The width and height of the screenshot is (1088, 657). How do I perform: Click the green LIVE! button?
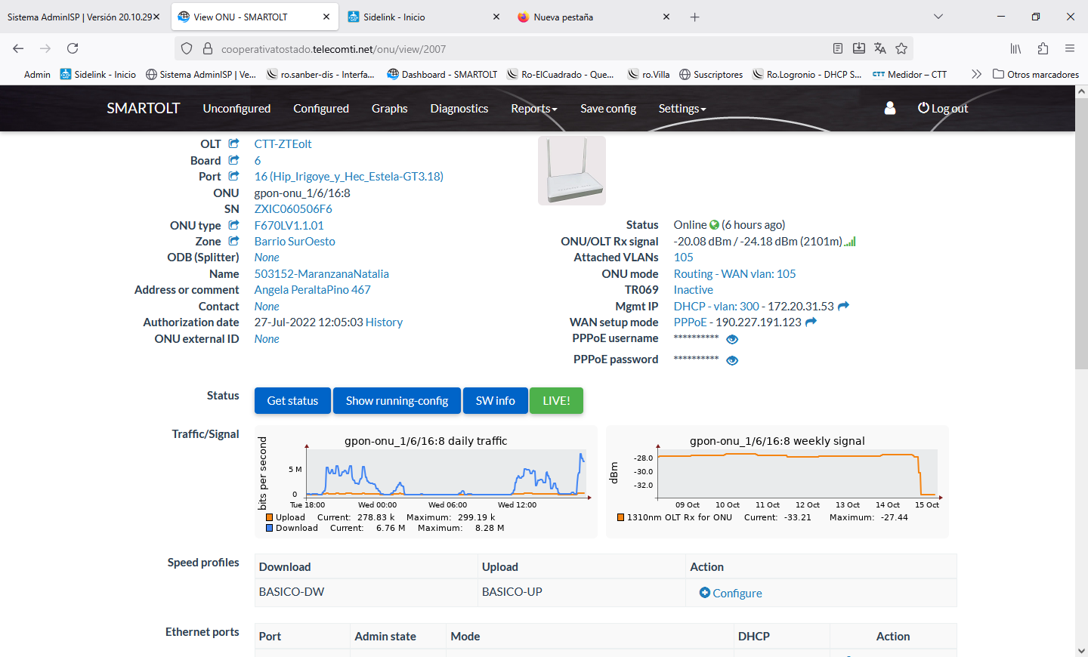click(x=556, y=400)
